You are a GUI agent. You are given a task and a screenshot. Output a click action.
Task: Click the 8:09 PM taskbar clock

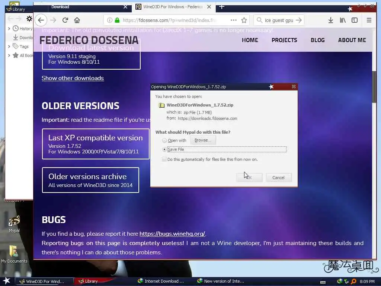coord(367,282)
